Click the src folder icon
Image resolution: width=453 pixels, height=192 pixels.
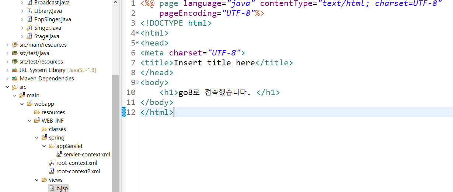15,87
